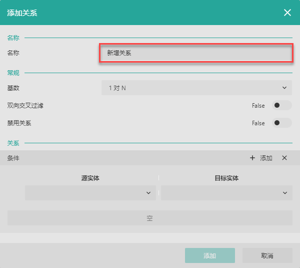Enable the 禁用关系 switch
The height and width of the screenshot is (268, 300).
tap(281, 123)
